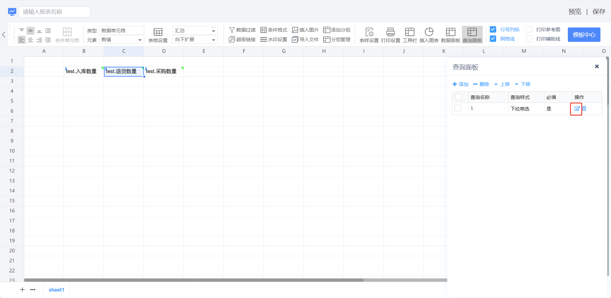Open the data panel (数据面板) icon
The height and width of the screenshot is (298, 611).
click(x=450, y=32)
